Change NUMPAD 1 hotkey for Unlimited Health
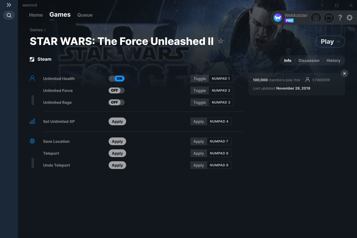The image size is (357, 238). click(221, 79)
